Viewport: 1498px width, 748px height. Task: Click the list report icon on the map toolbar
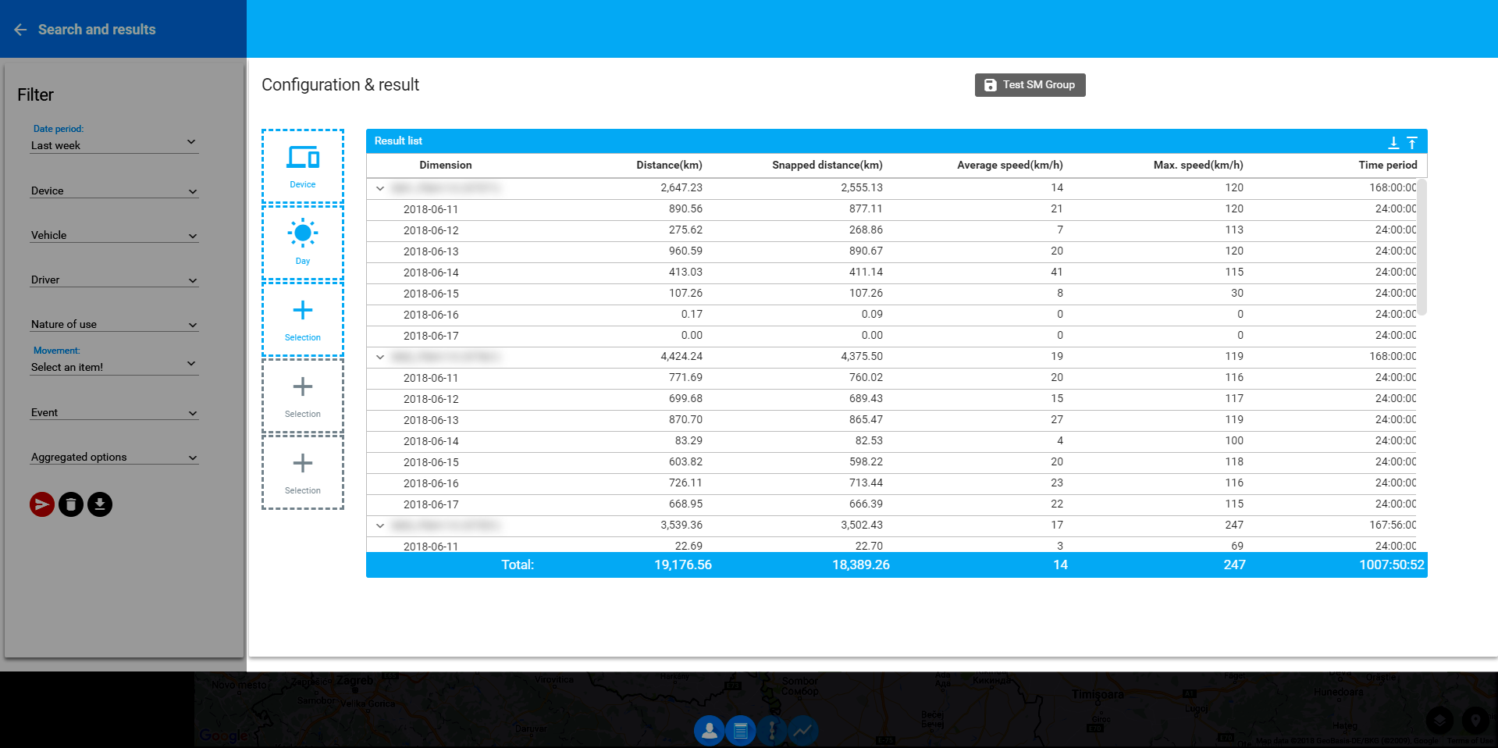740,731
